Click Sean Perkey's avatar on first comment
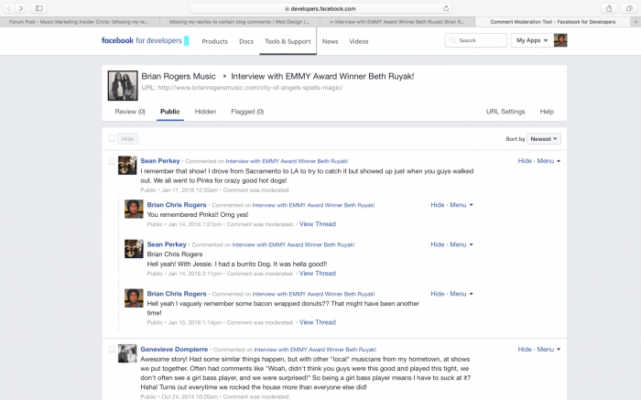The width and height of the screenshot is (641, 400). tap(127, 165)
